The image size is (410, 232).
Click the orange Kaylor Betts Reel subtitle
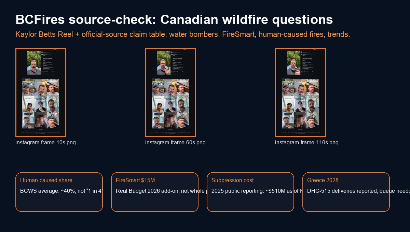point(183,35)
